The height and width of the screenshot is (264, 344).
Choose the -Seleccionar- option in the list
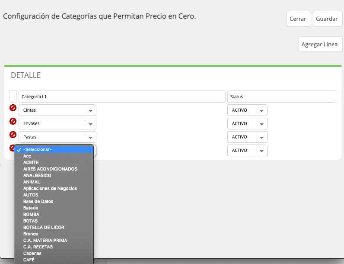tap(54, 150)
